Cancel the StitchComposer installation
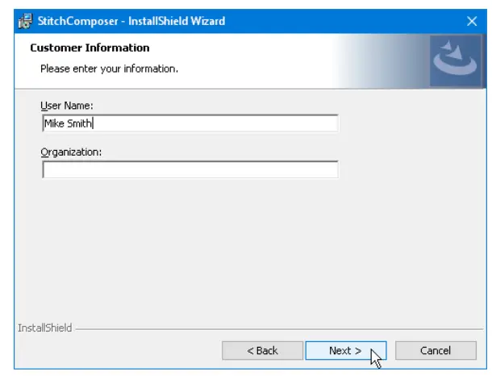 pos(436,350)
